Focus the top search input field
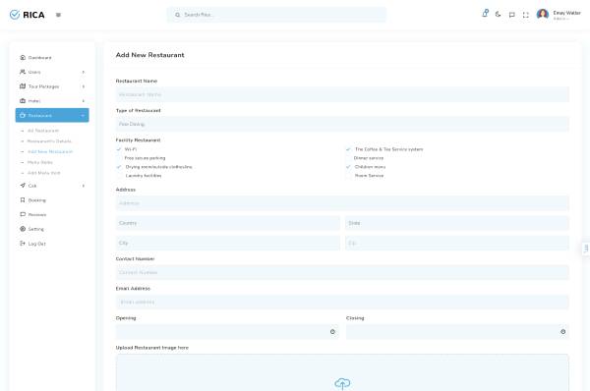Viewport: 590px width, 391px height. (276, 15)
